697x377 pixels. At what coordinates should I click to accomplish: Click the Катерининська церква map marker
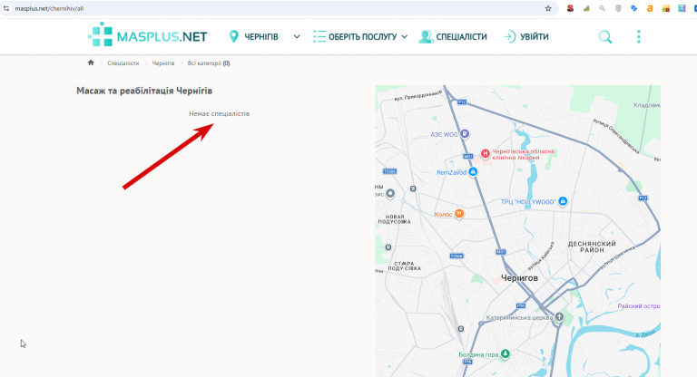coord(559,317)
